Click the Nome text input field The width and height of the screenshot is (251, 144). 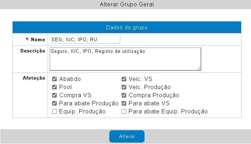(x=85, y=39)
